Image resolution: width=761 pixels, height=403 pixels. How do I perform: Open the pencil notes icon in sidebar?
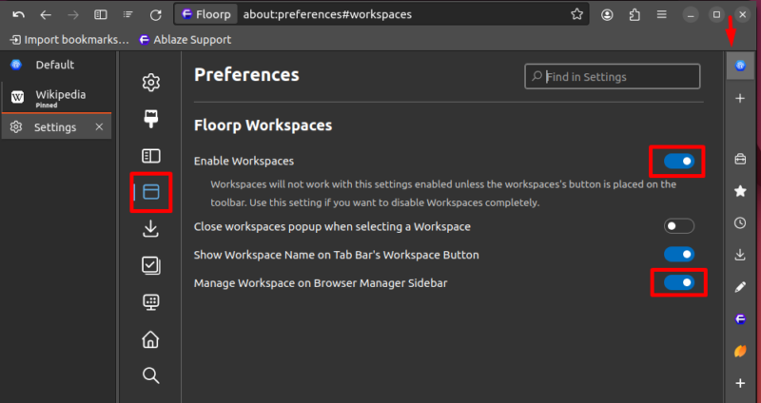pyautogui.click(x=740, y=287)
